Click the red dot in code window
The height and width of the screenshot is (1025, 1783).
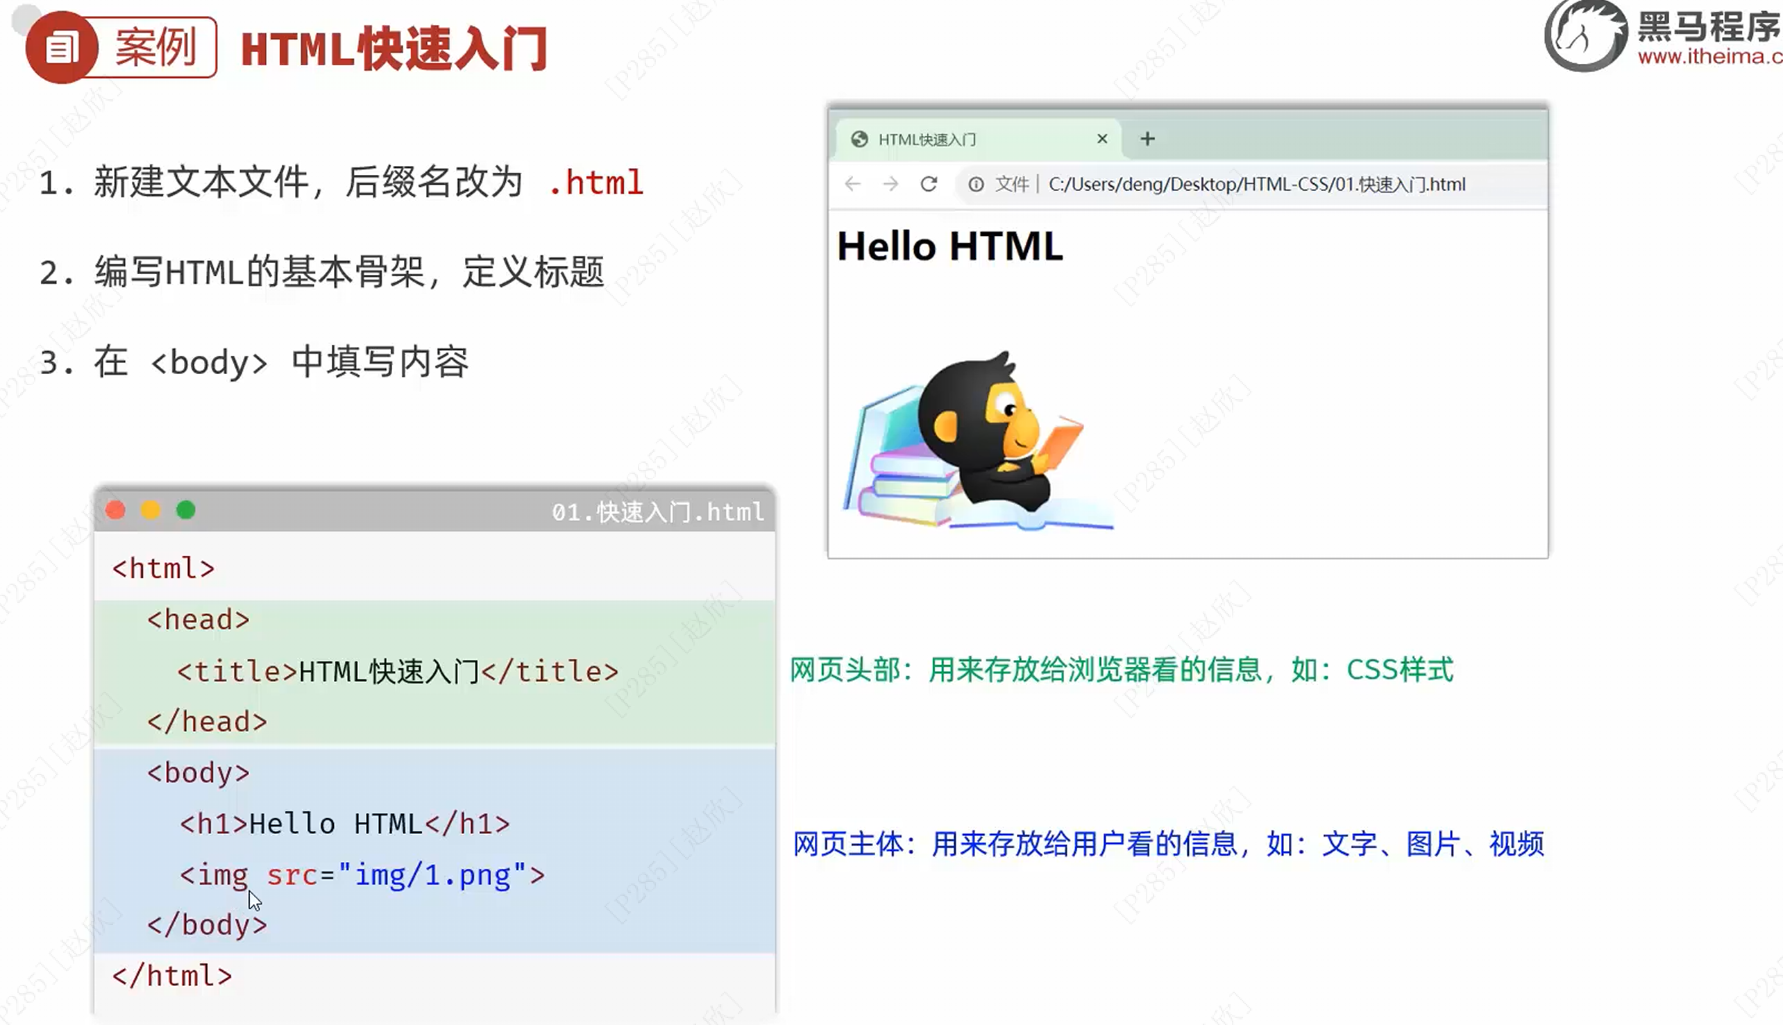115,510
